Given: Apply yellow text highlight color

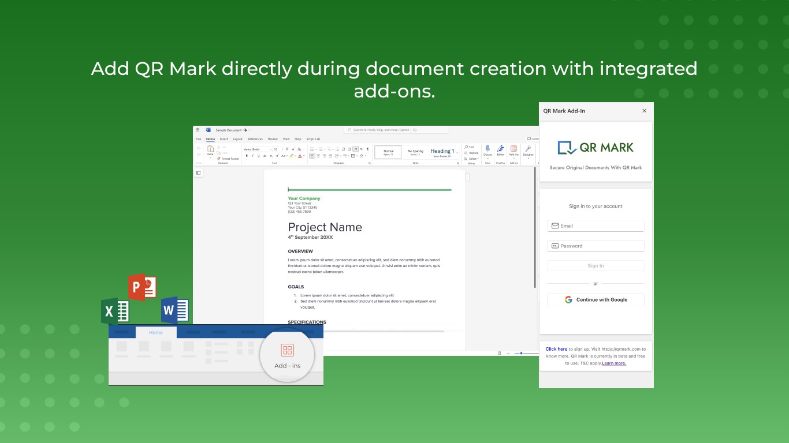Looking at the screenshot, I should pos(292,156).
